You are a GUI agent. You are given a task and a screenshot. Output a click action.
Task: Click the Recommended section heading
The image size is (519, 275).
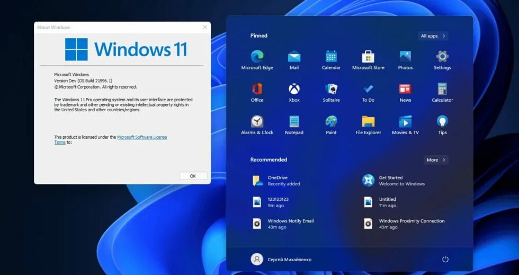pyautogui.click(x=269, y=159)
